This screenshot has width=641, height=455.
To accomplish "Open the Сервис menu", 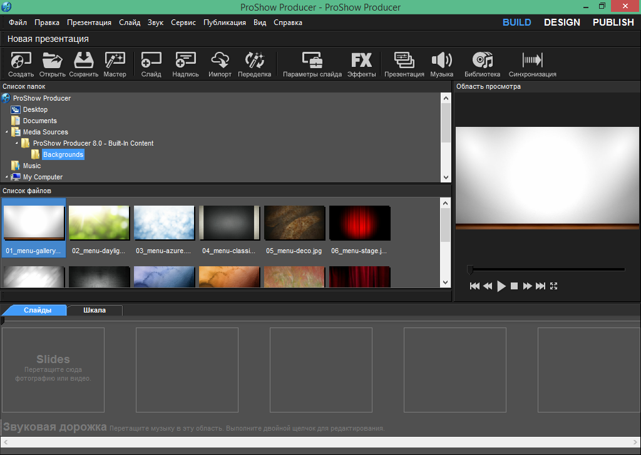I will pos(183,22).
